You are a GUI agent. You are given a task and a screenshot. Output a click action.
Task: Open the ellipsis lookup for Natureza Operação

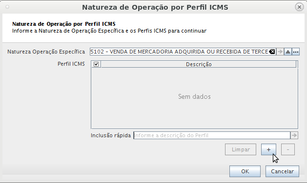296,52
